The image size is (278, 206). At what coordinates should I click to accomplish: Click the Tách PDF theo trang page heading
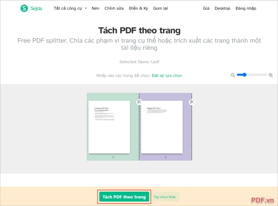coord(139,31)
